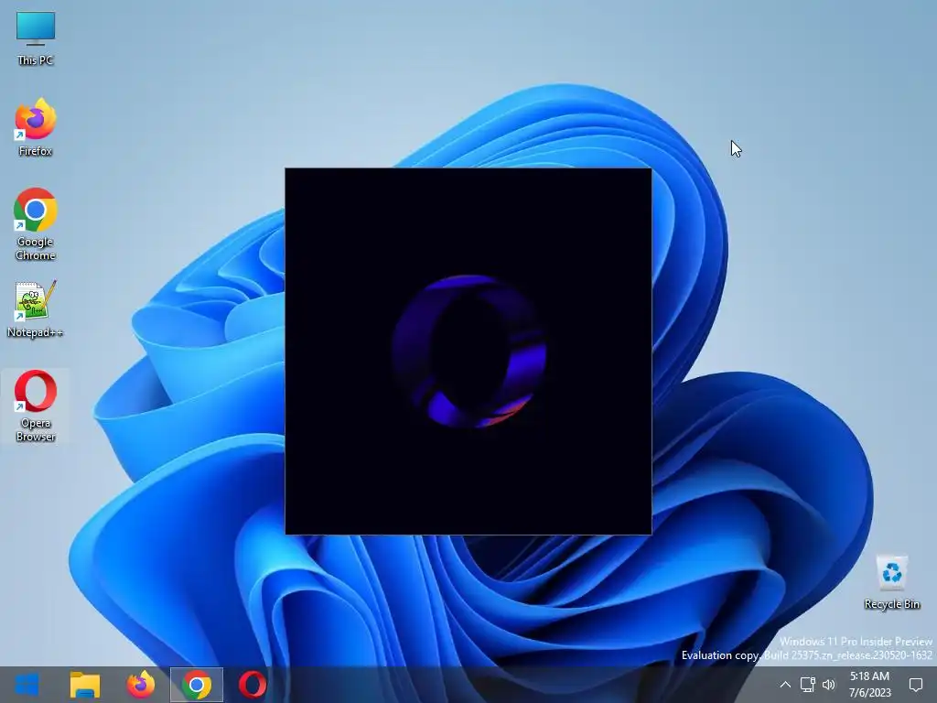Viewport: 937px width, 703px height.
Task: Open the clock showing 5:18 AM
Action: pos(869,685)
